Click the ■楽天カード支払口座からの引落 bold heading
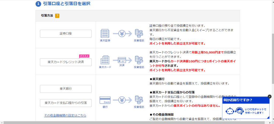The width and height of the screenshot is (274, 124). [172, 92]
